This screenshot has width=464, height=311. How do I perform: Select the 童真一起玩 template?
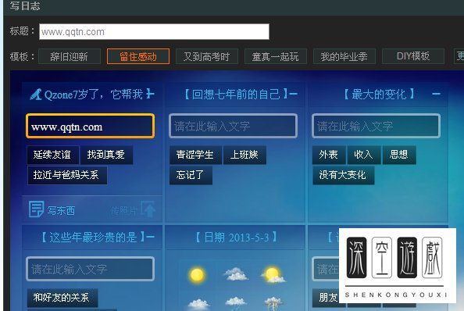275,56
